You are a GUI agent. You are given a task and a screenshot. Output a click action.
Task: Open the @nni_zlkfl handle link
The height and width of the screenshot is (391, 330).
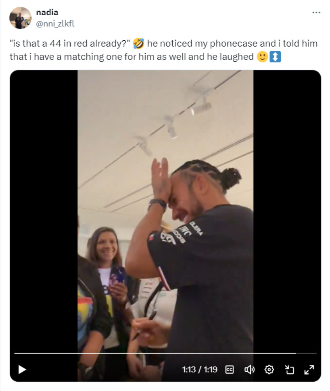pos(55,24)
